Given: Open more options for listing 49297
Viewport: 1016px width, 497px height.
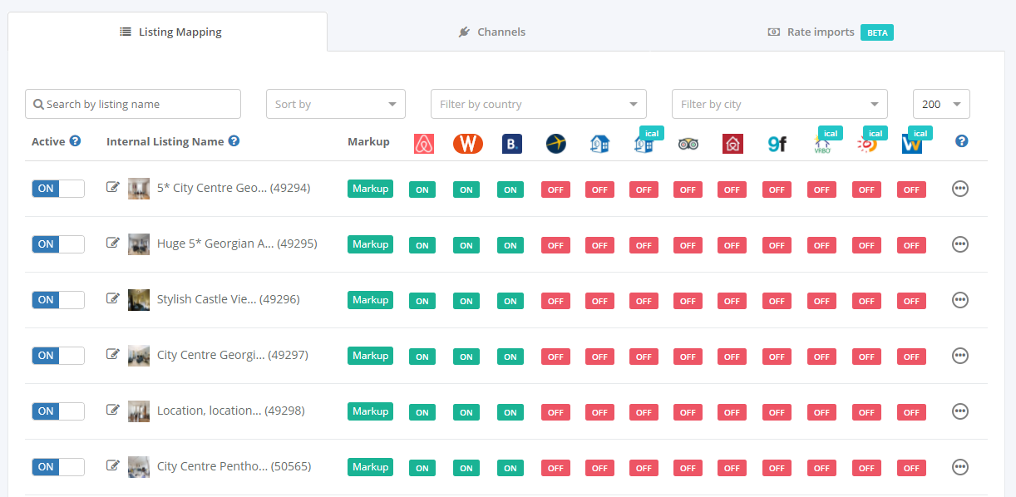Looking at the screenshot, I should coord(960,356).
